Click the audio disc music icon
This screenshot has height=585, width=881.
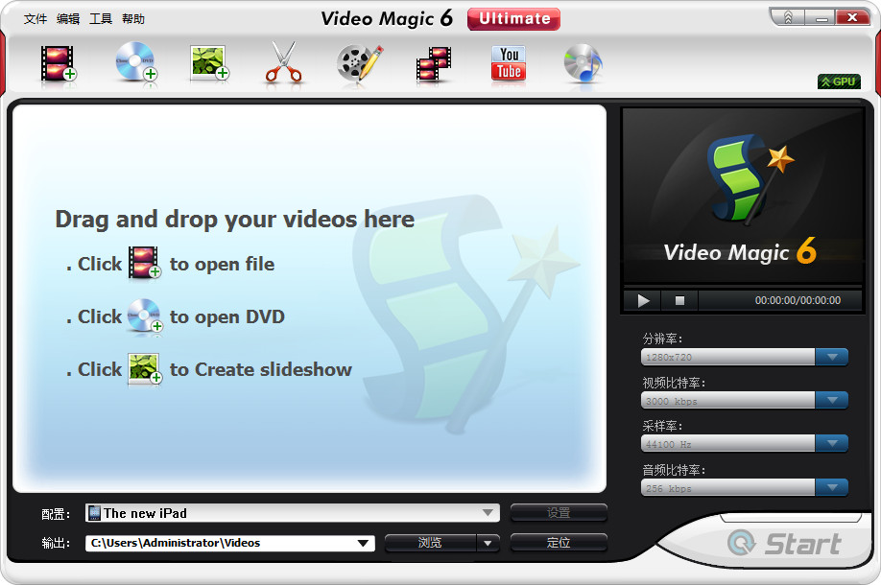click(x=583, y=63)
